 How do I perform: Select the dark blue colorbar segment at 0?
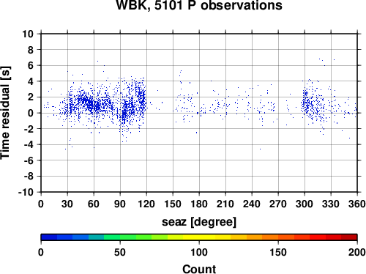pyautogui.click(x=49, y=237)
